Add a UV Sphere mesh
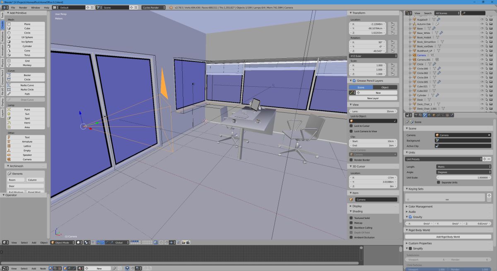This screenshot has width=497, height=271. click(26, 37)
